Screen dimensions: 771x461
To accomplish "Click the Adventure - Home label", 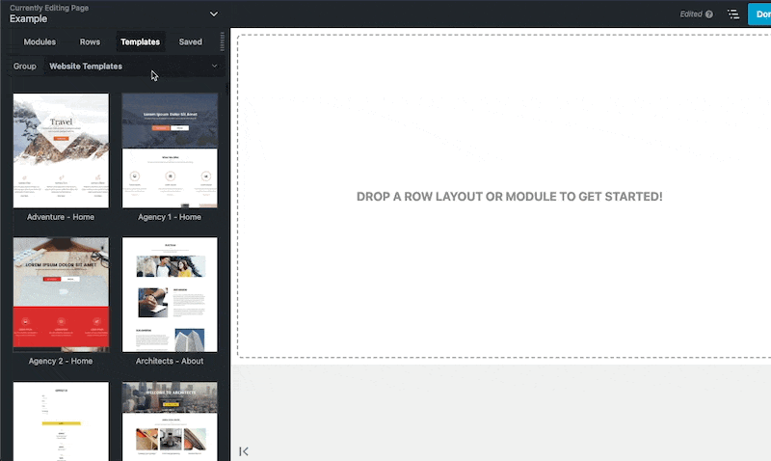I will pos(61,217).
